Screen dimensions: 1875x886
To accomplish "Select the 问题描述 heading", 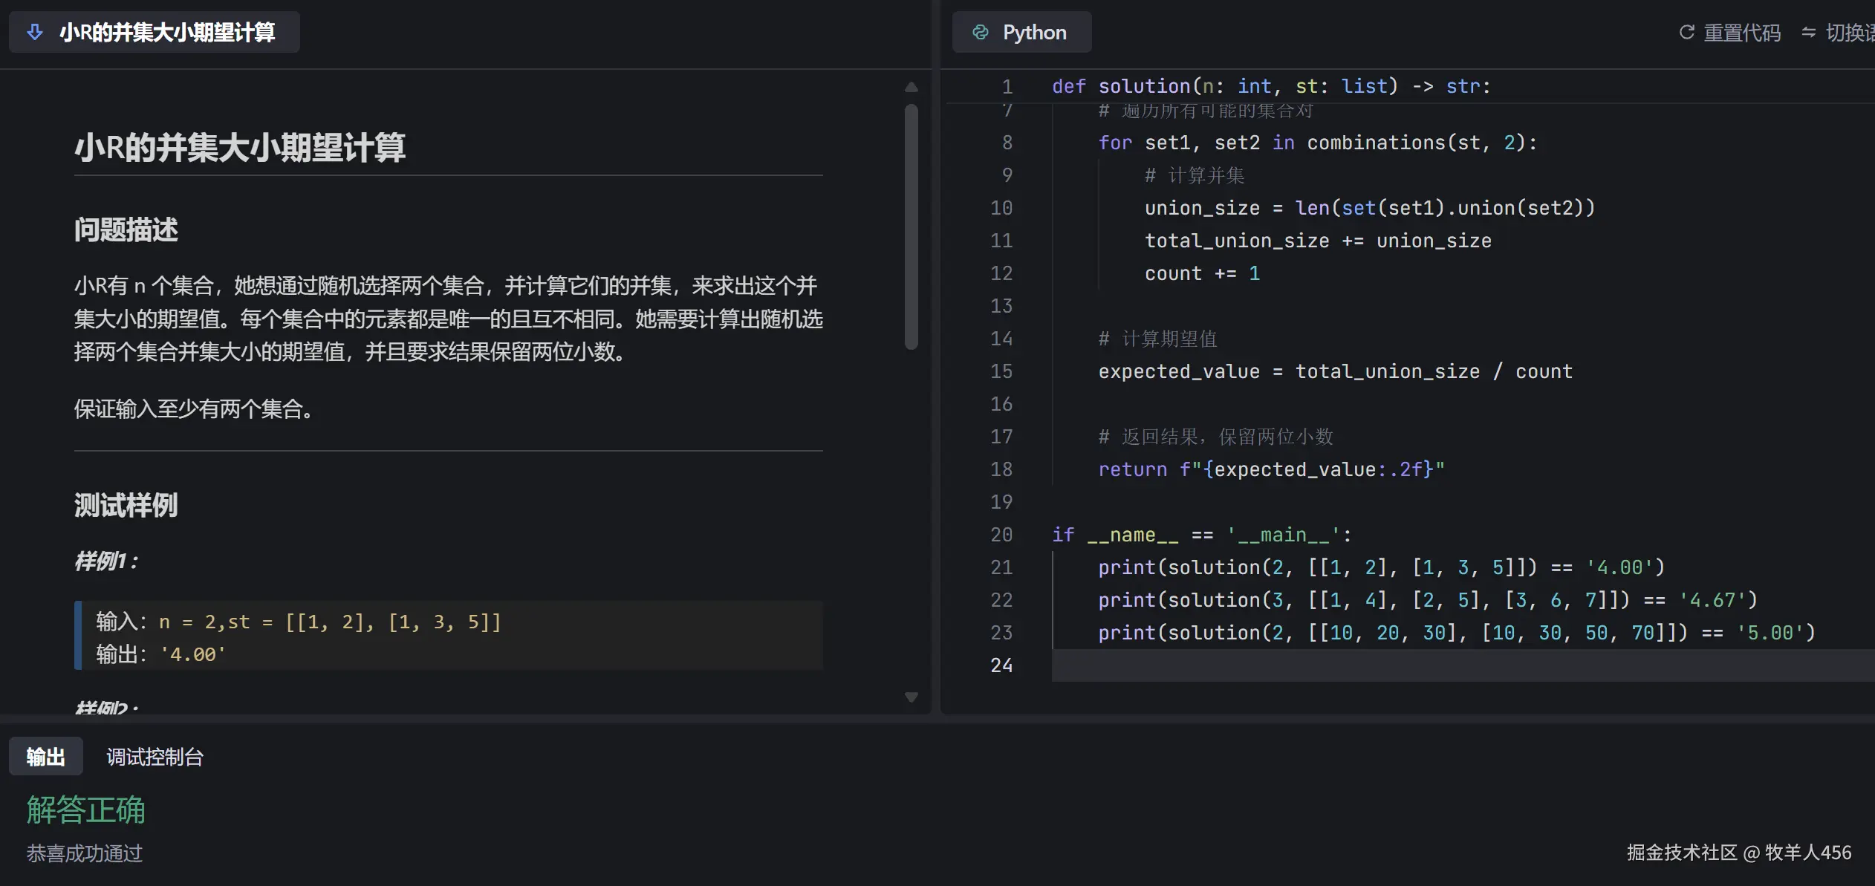I will 126,229.
